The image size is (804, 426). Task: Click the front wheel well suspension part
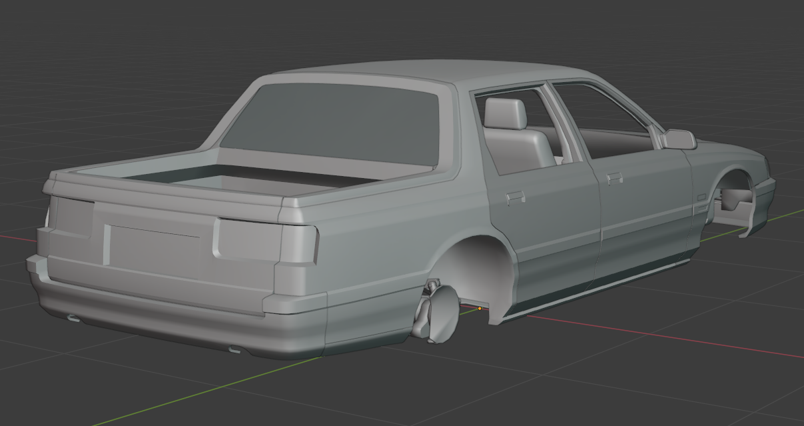(735, 199)
